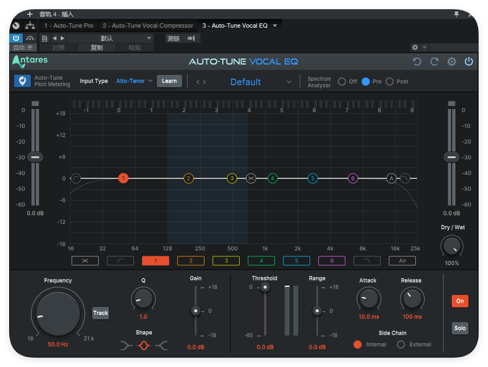Pin the plugin window
Viewport: 488px width, 367px height.
tap(456, 14)
